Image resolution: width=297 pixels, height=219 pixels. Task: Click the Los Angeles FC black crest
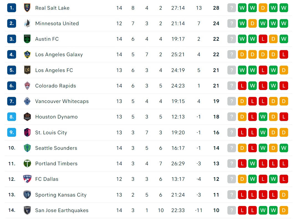tap(27, 70)
